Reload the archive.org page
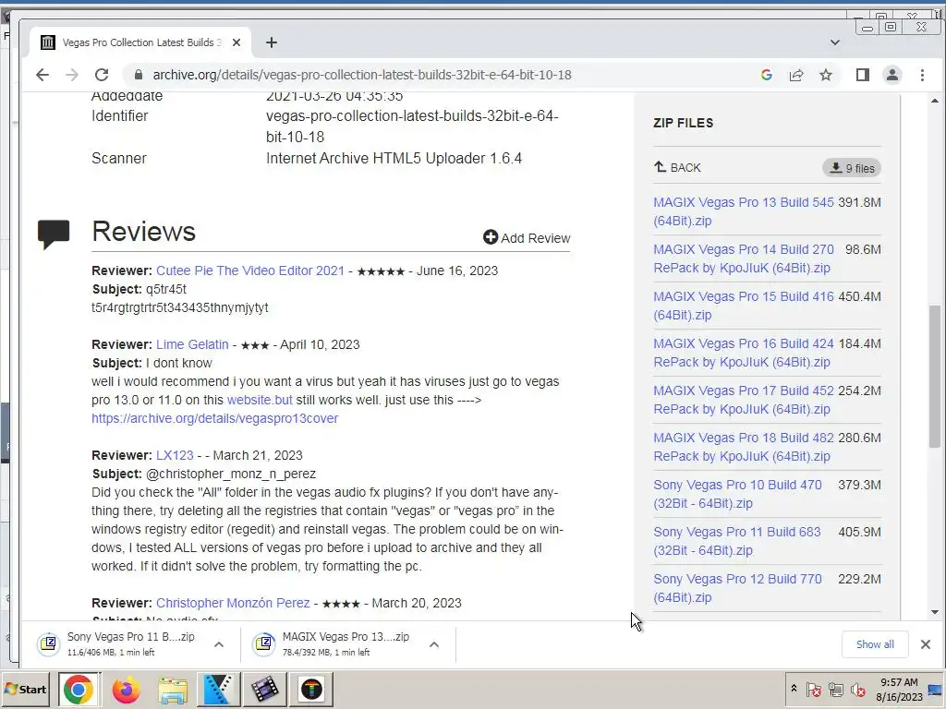Screen dimensions: 946x709 pos(102,75)
